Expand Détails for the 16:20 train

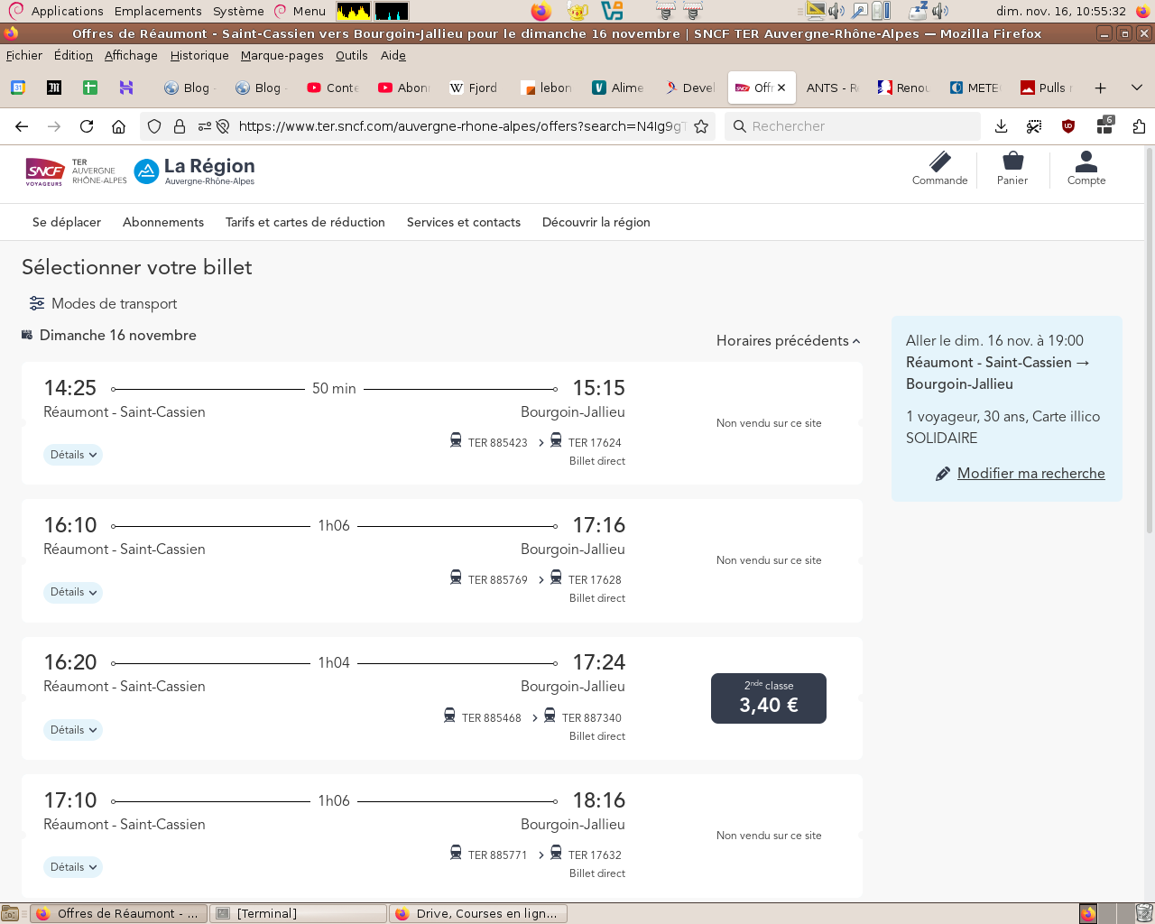tap(73, 730)
